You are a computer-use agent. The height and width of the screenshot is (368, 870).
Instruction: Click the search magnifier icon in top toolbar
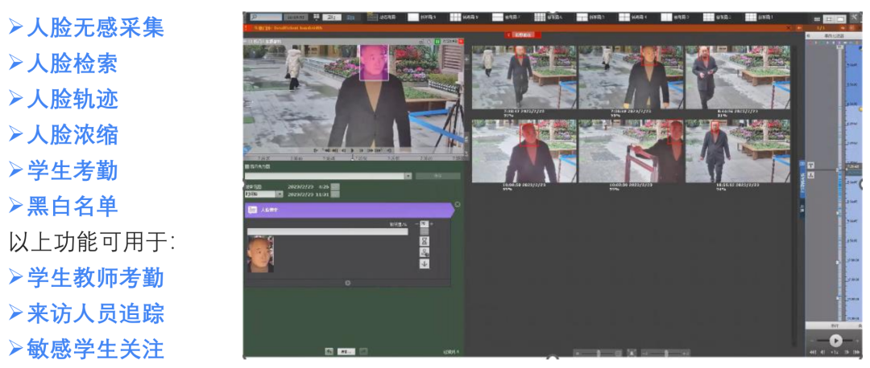point(255,16)
